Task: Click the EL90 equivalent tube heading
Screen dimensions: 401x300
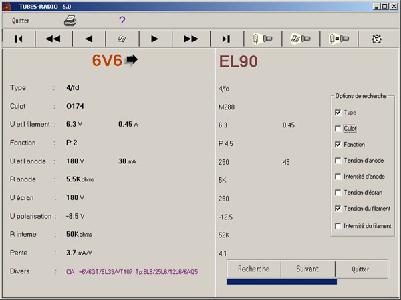Action: tap(239, 61)
